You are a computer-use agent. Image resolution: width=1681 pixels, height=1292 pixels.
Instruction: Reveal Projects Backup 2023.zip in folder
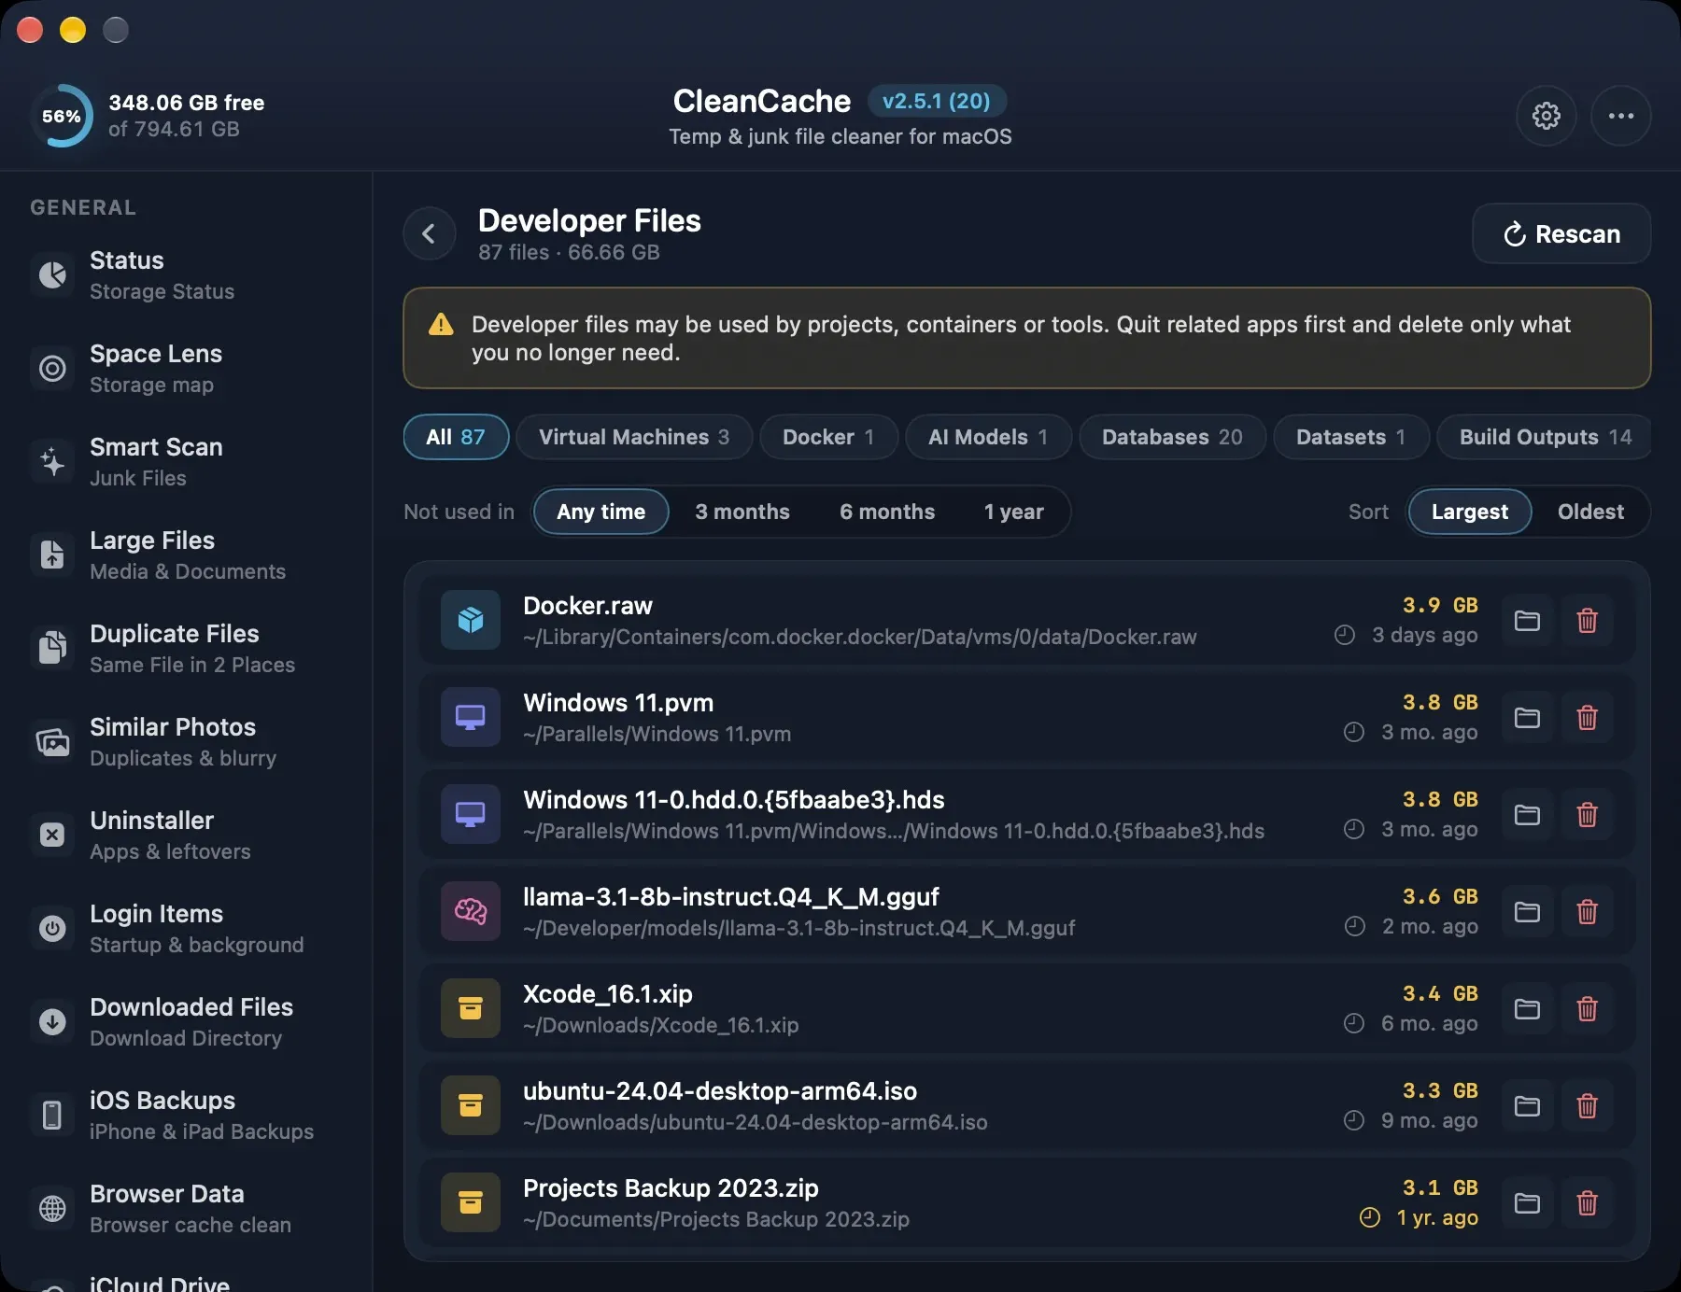pos(1527,1203)
